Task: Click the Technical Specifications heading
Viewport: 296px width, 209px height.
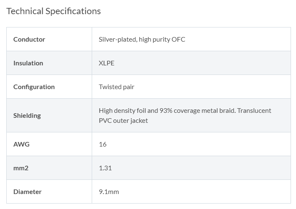Action: 54,11
